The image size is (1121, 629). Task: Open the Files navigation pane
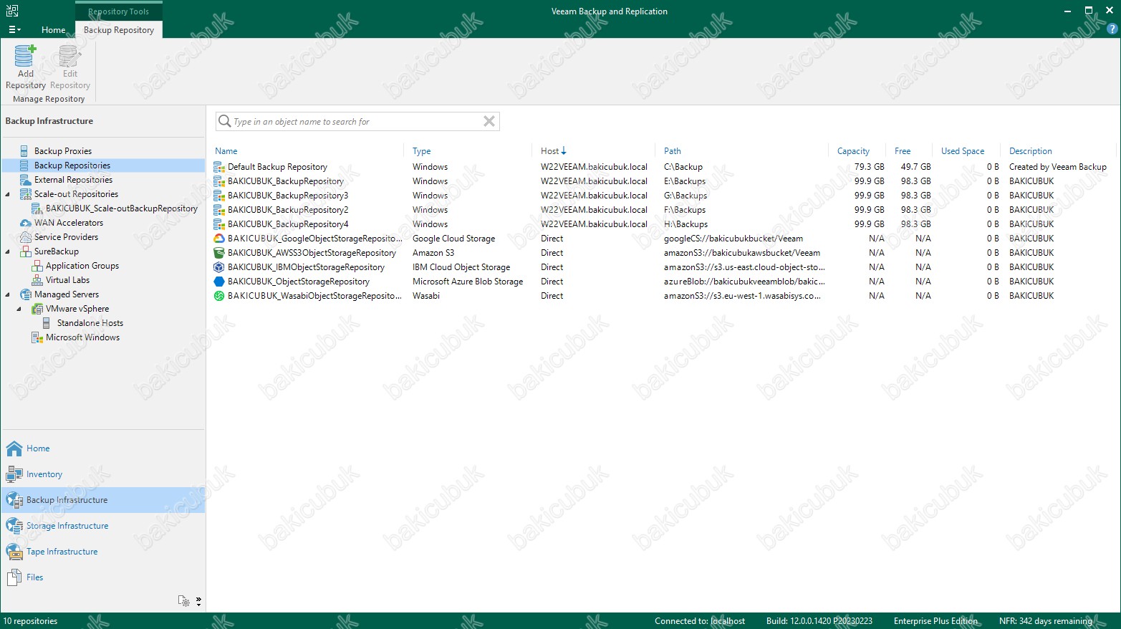click(103, 577)
